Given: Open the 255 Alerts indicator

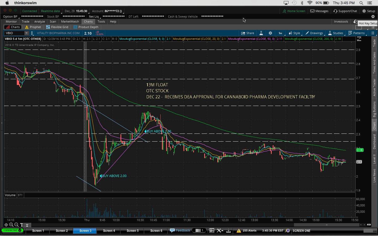Looking at the screenshot, I should point(246,230).
